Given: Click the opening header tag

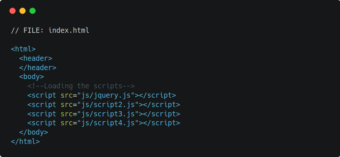Looking at the screenshot, I should (36, 59).
